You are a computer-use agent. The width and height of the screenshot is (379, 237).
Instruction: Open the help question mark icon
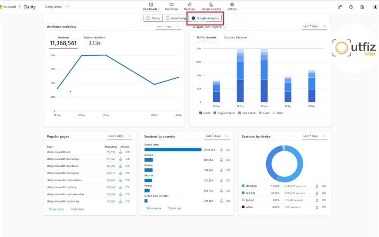(x=351, y=7)
